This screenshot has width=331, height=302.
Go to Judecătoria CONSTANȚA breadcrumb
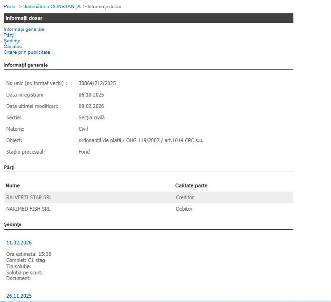[52, 7]
